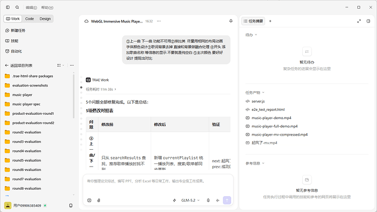The width and height of the screenshot is (377, 212).
Task: Toggle the left sidebar panel icon
Action: (x=8, y=7)
